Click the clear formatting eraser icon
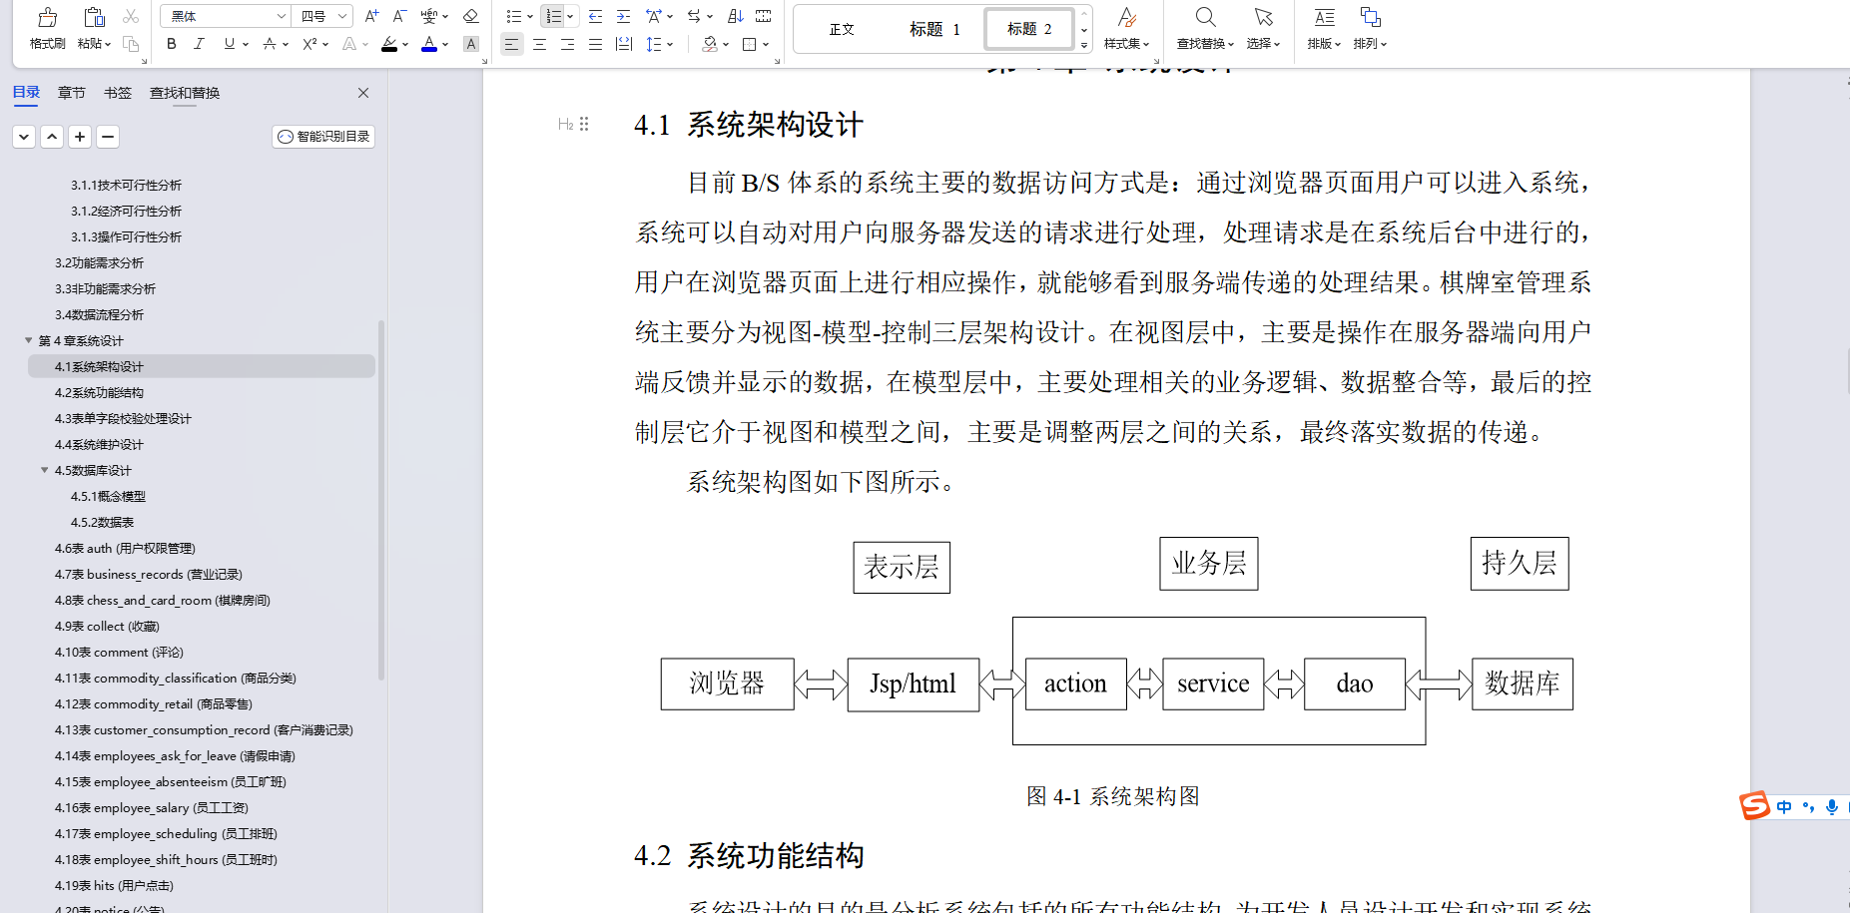 tap(471, 16)
